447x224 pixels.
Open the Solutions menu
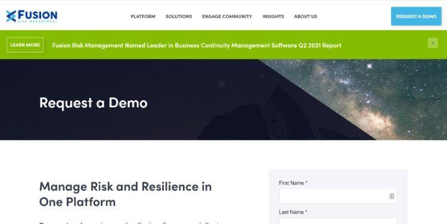click(179, 17)
